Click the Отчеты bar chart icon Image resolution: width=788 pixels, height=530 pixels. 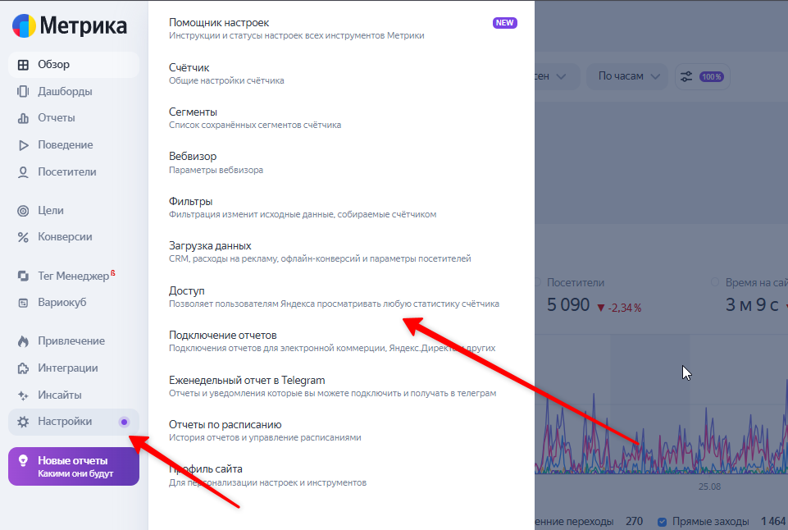coord(23,118)
